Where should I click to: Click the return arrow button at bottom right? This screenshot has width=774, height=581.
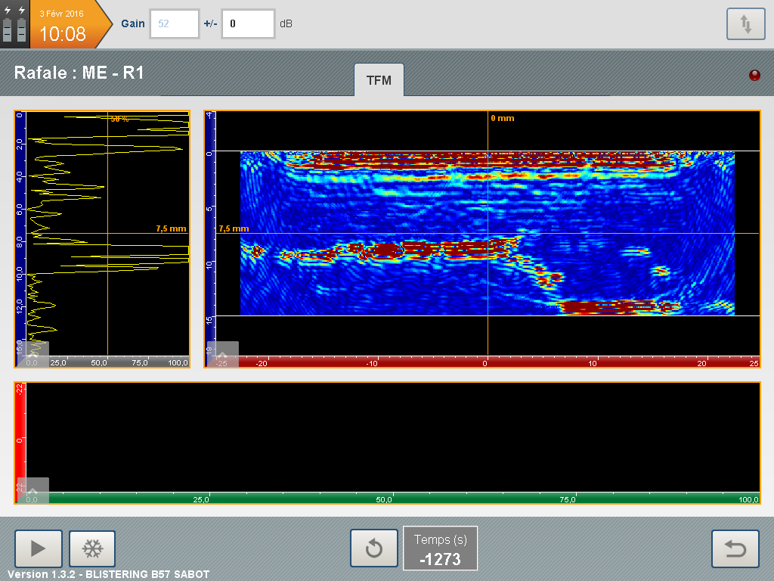(735, 548)
